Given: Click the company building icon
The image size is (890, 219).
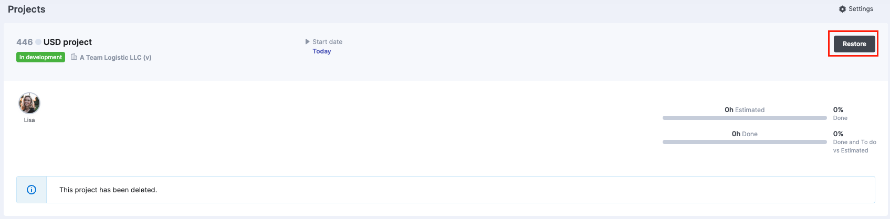Looking at the screenshot, I should pyautogui.click(x=74, y=57).
